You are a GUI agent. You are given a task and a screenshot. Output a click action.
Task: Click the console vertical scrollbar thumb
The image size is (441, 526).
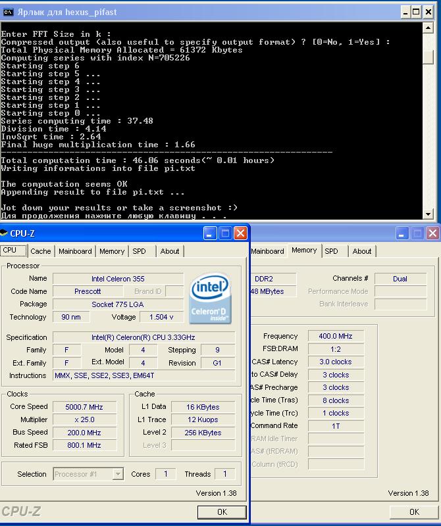coord(428,57)
